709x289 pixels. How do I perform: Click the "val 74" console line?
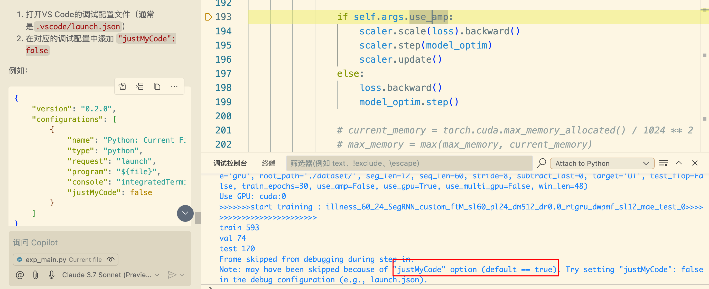(232, 238)
